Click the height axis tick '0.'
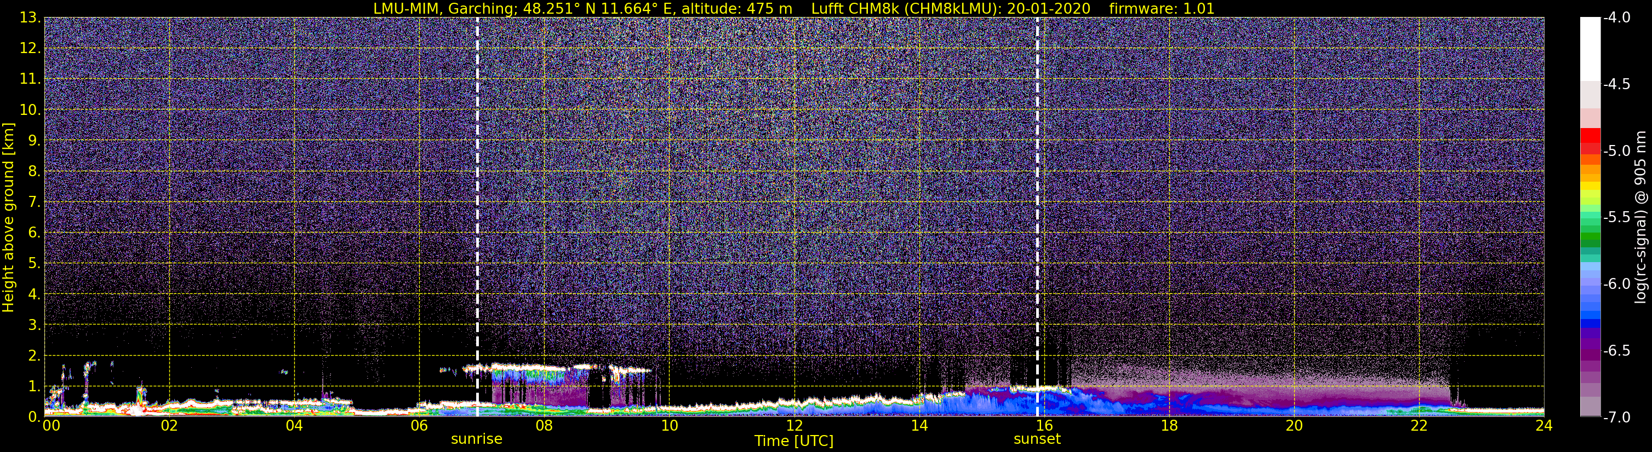 (35, 416)
